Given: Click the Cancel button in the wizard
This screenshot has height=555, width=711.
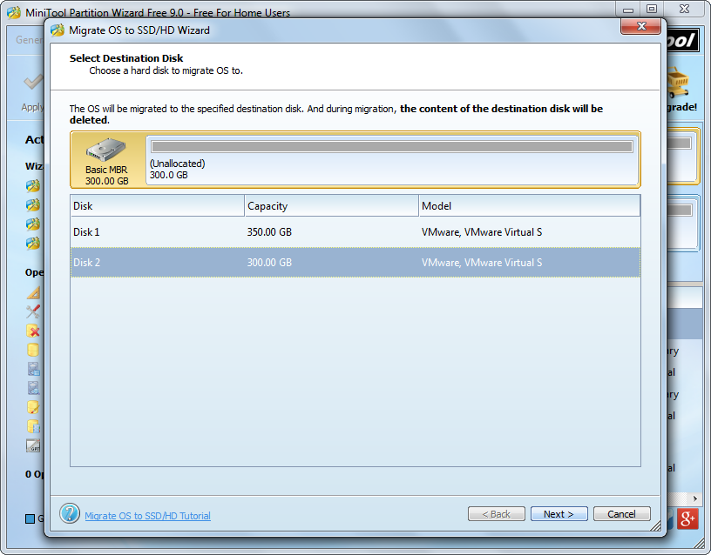Looking at the screenshot, I should tap(621, 514).
